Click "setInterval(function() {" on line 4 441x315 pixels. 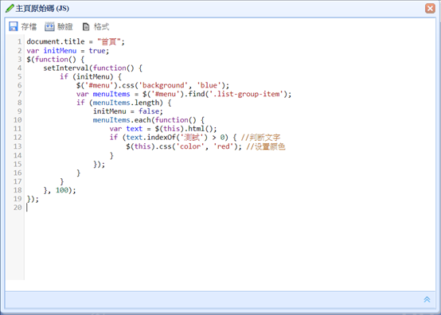click(x=93, y=68)
